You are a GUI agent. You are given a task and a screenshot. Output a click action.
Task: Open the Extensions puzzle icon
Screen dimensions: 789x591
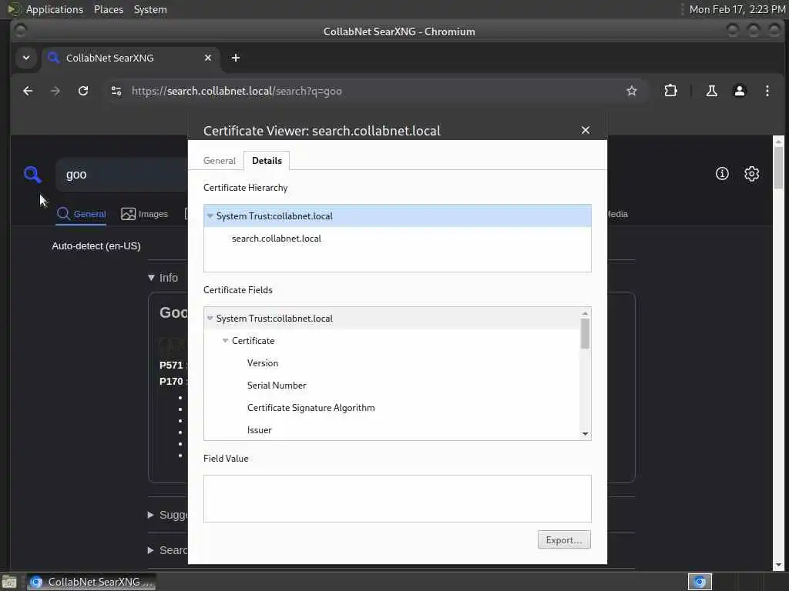click(671, 91)
